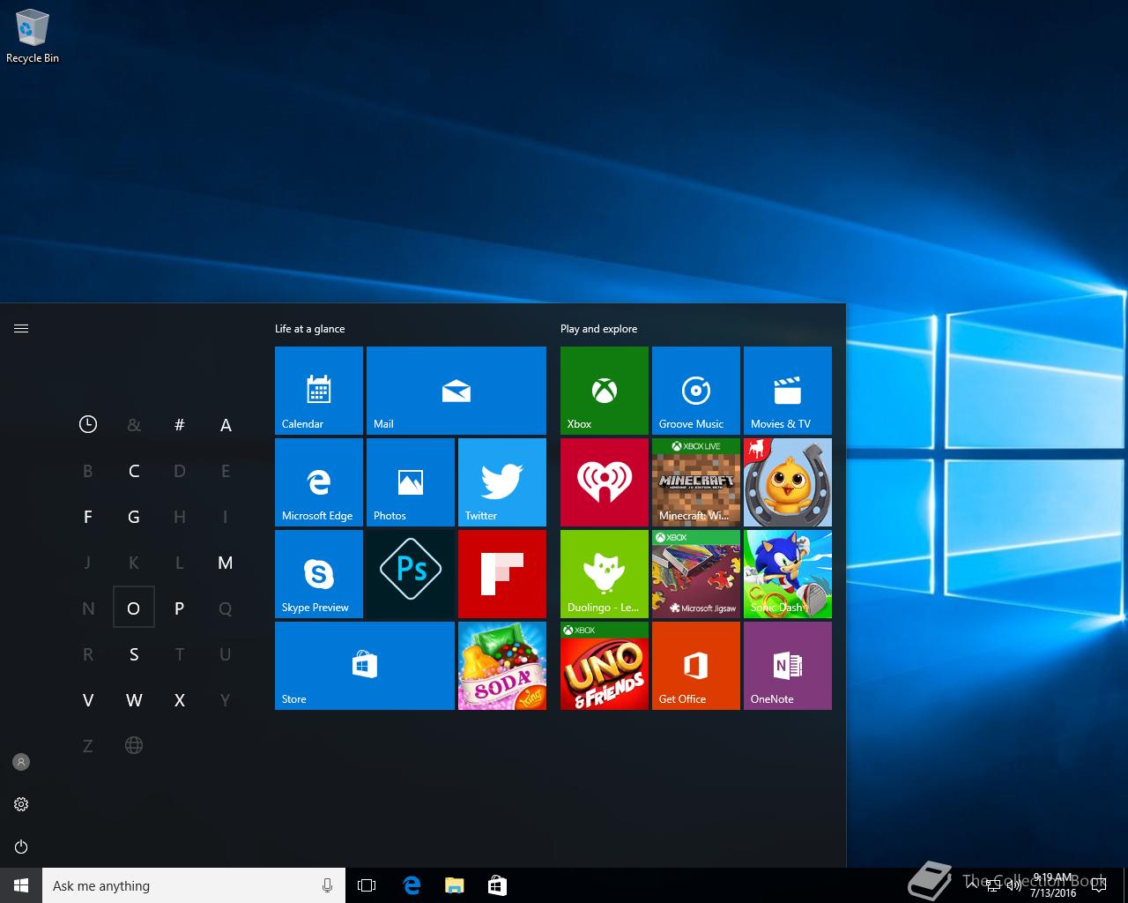Open Settings from the gear icon
The image size is (1128, 903).
pos(21,804)
